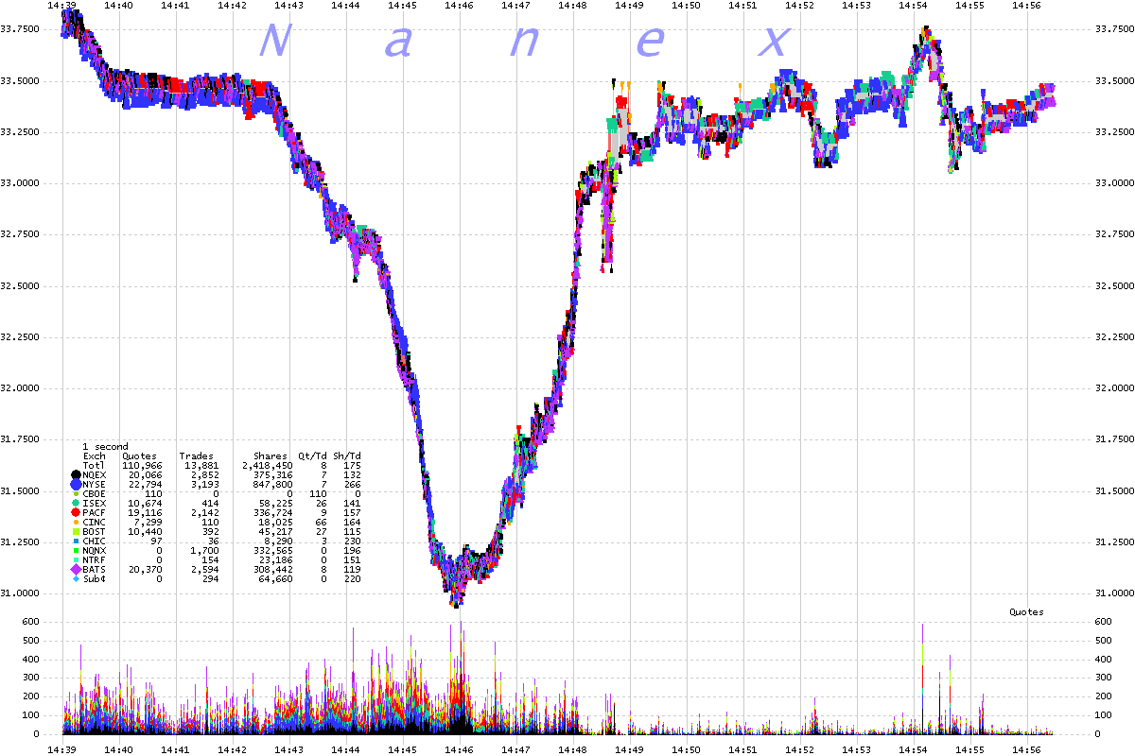The image size is (1135, 756).
Task: Select the 'ISEX' exchange label
Action: tap(95, 504)
